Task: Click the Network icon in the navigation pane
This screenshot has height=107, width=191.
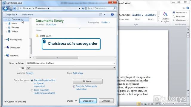Action: pyautogui.click(x=8, y=55)
